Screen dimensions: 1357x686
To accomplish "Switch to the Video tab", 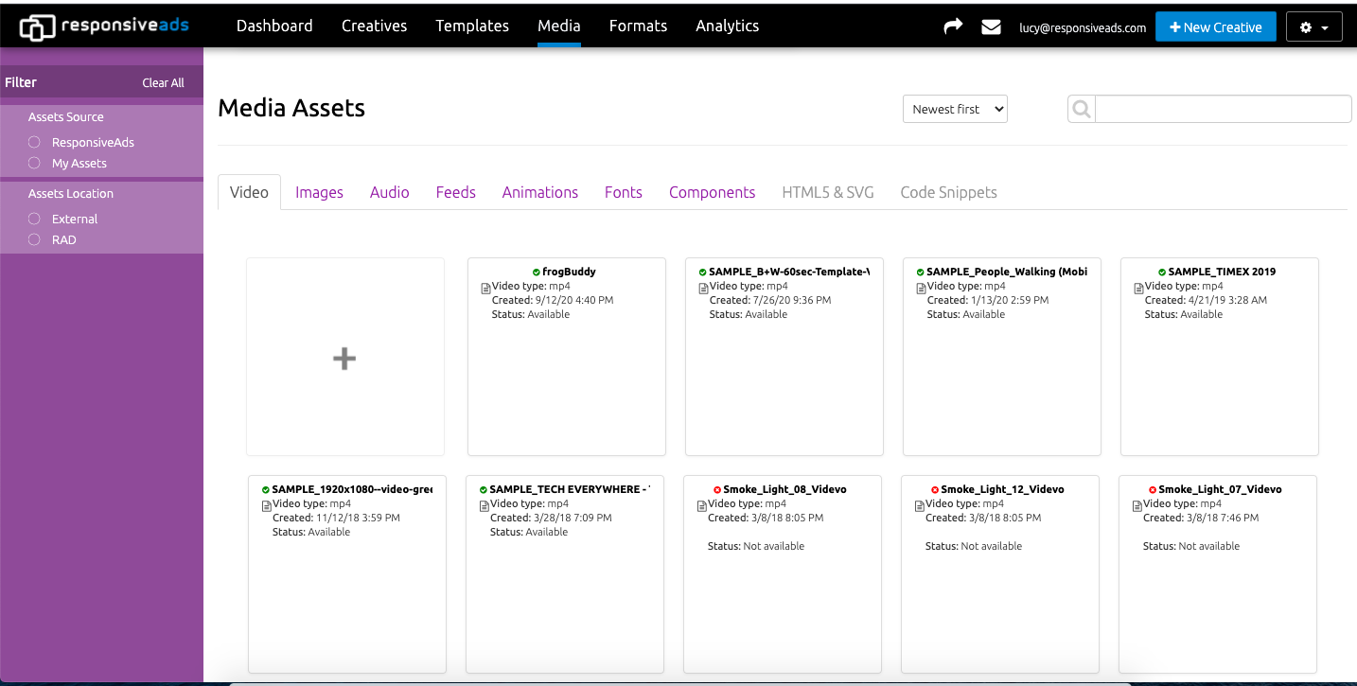I will (x=250, y=192).
